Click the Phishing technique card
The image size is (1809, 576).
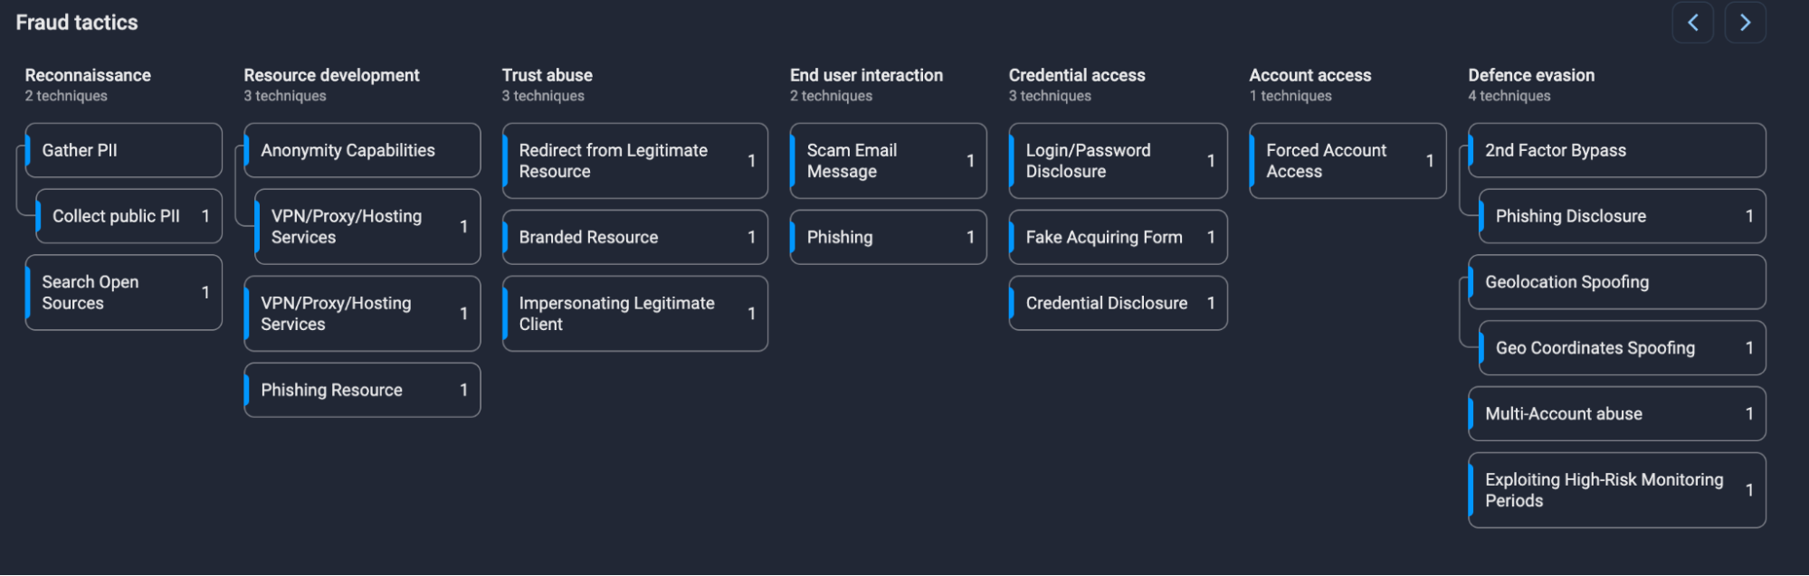coord(888,237)
